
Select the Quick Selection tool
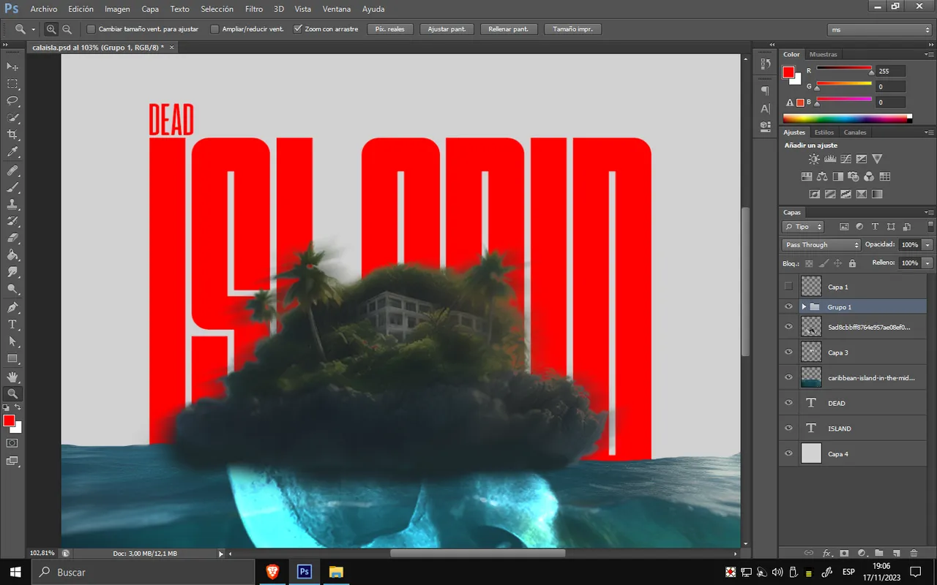pos(12,118)
